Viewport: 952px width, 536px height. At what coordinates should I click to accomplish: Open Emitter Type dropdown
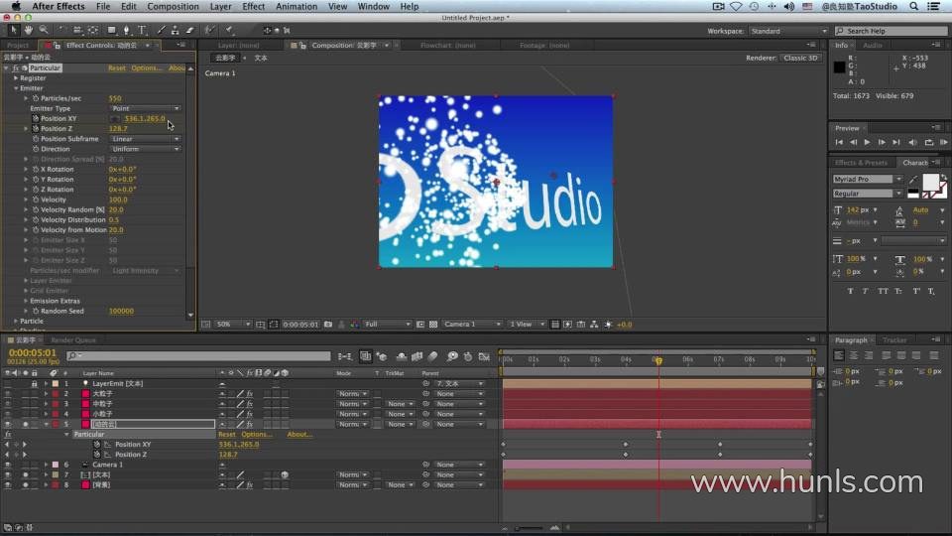click(146, 109)
